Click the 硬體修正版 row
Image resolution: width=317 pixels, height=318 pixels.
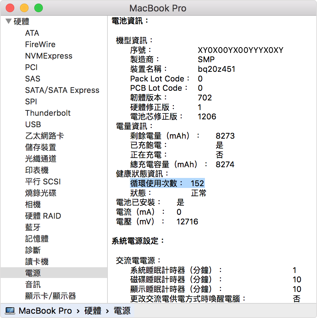[x=166, y=107]
